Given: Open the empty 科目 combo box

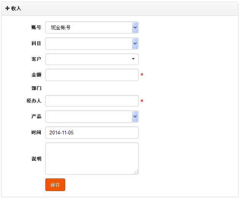Looking at the screenshot, I should [x=92, y=44].
